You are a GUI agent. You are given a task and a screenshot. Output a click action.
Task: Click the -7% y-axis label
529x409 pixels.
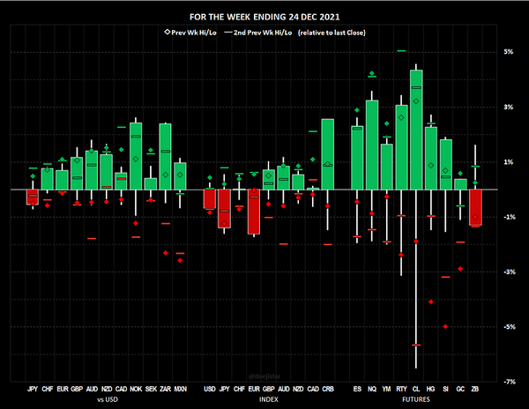point(509,382)
